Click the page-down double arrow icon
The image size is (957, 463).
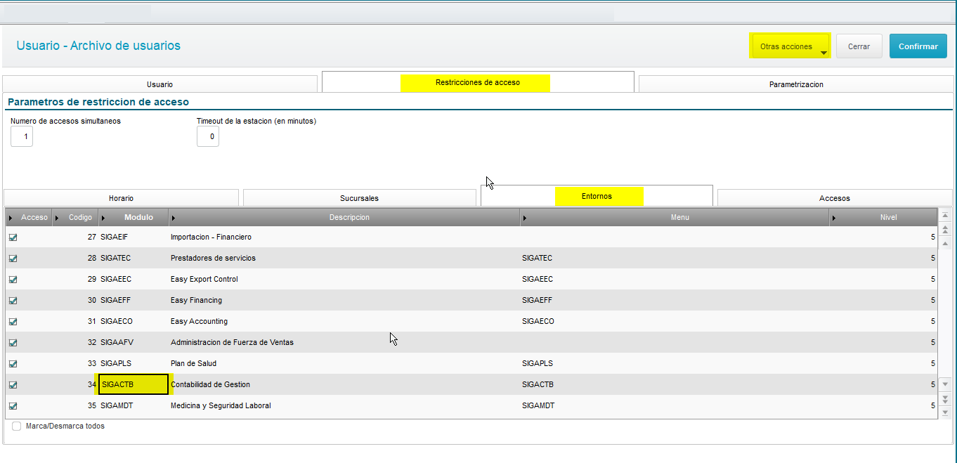pos(945,398)
